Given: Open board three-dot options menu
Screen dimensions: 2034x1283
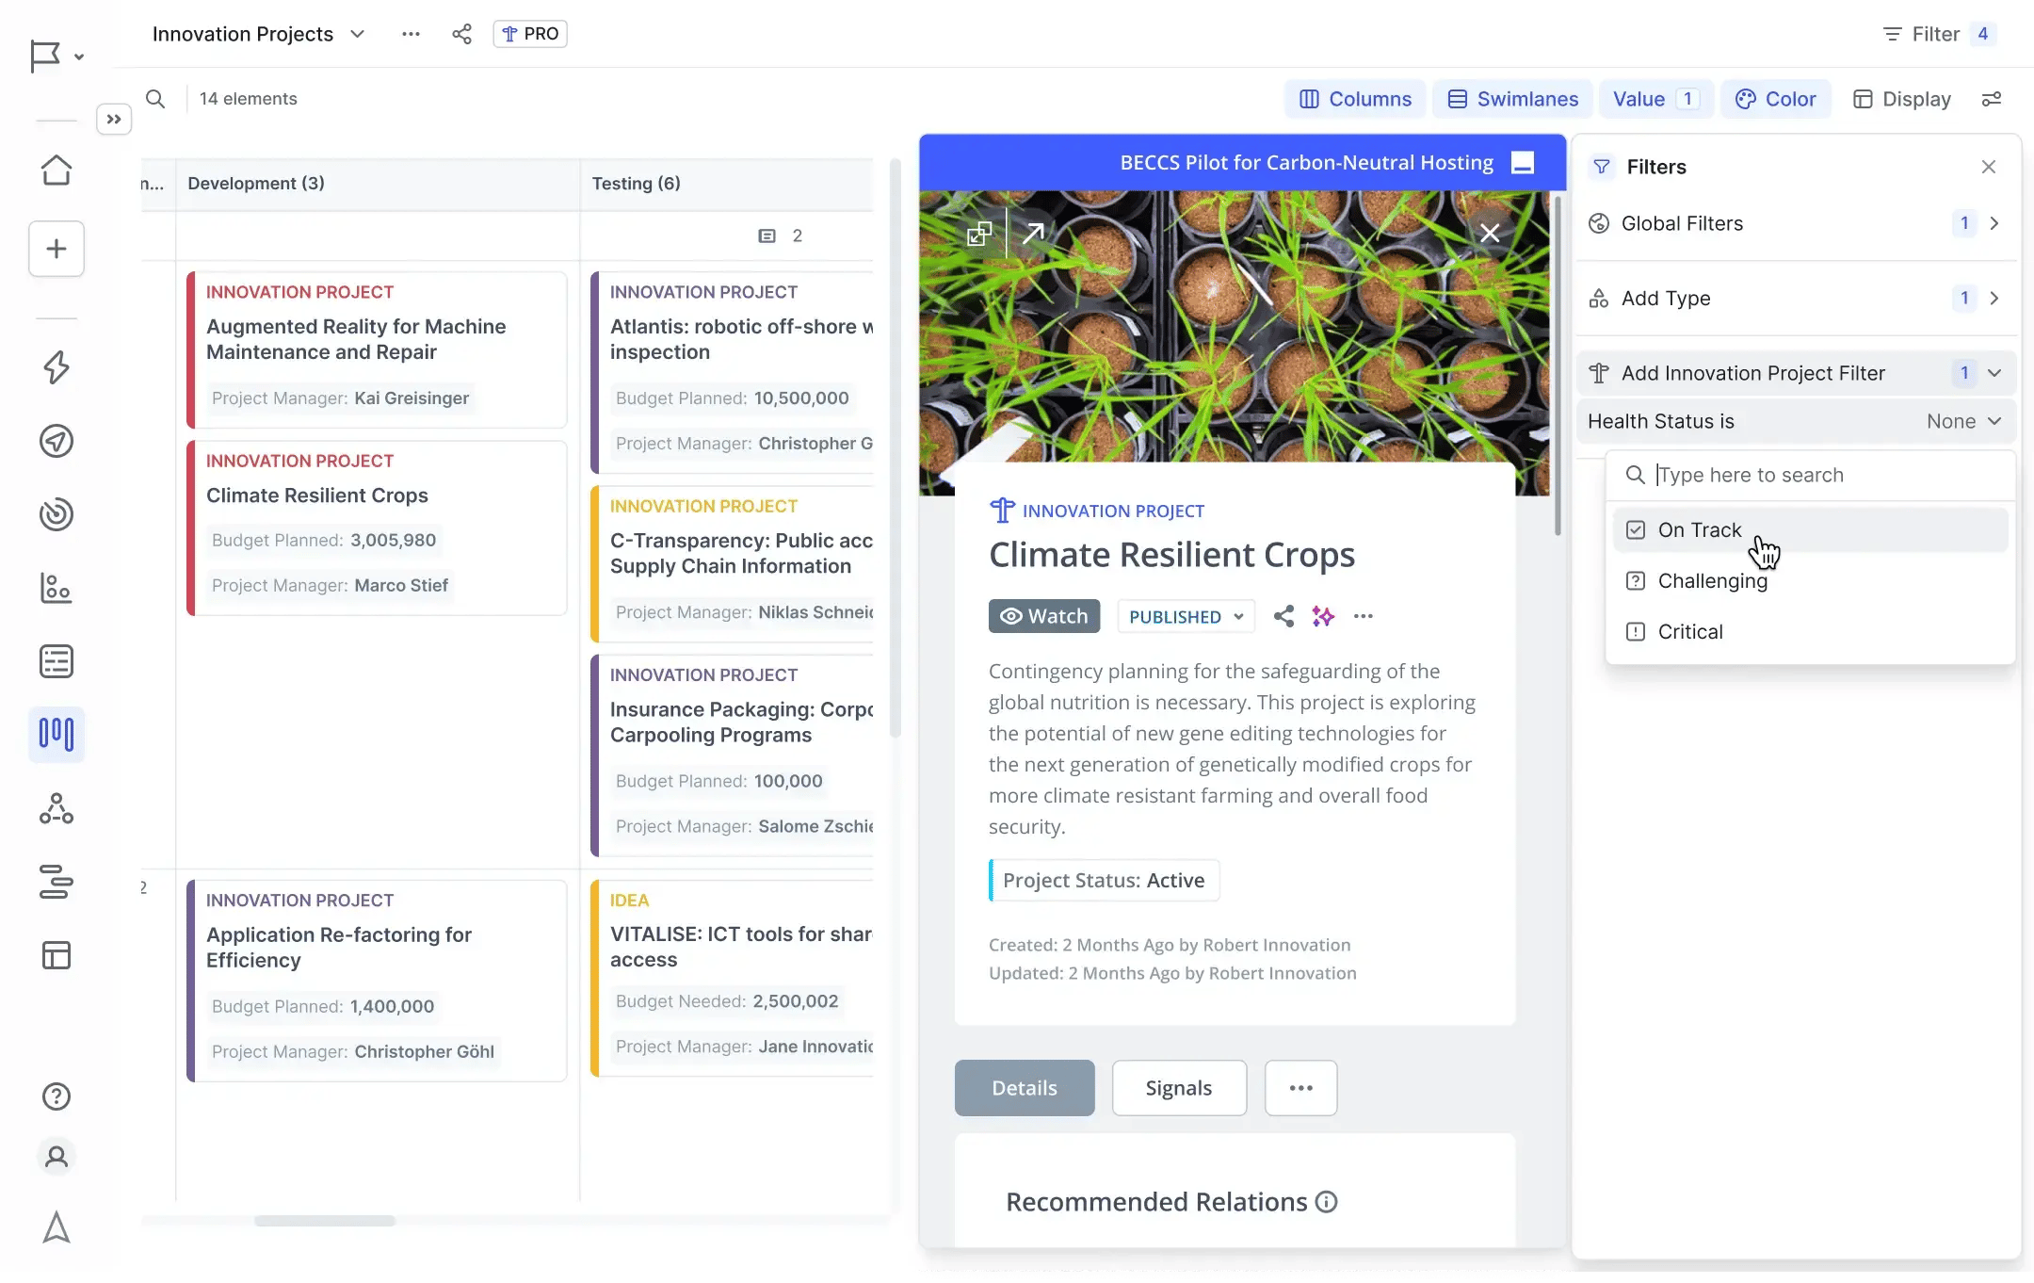Looking at the screenshot, I should (411, 34).
